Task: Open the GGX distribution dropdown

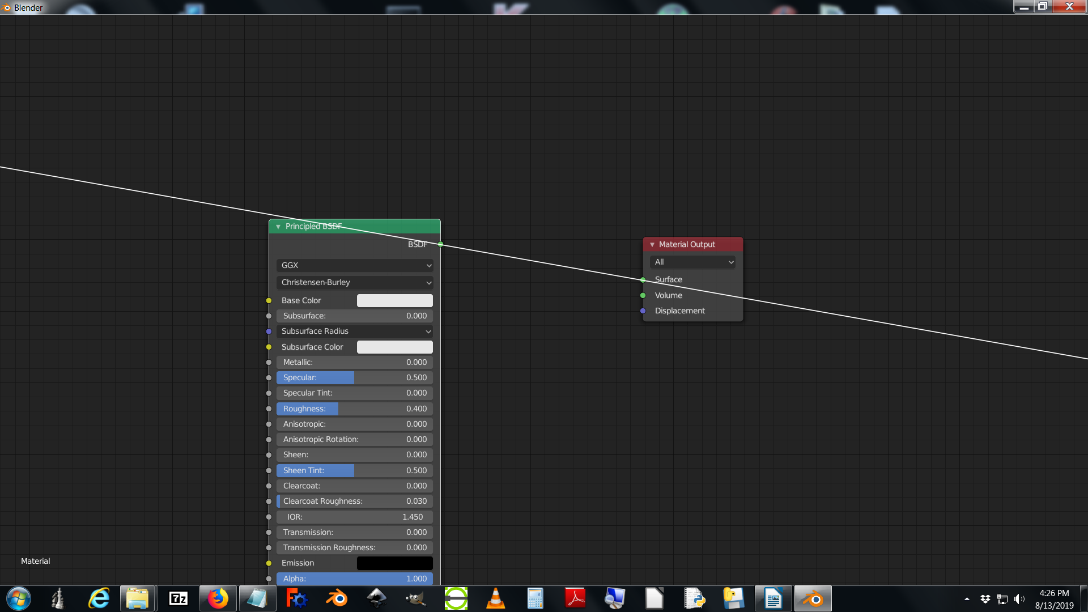Action: [354, 265]
